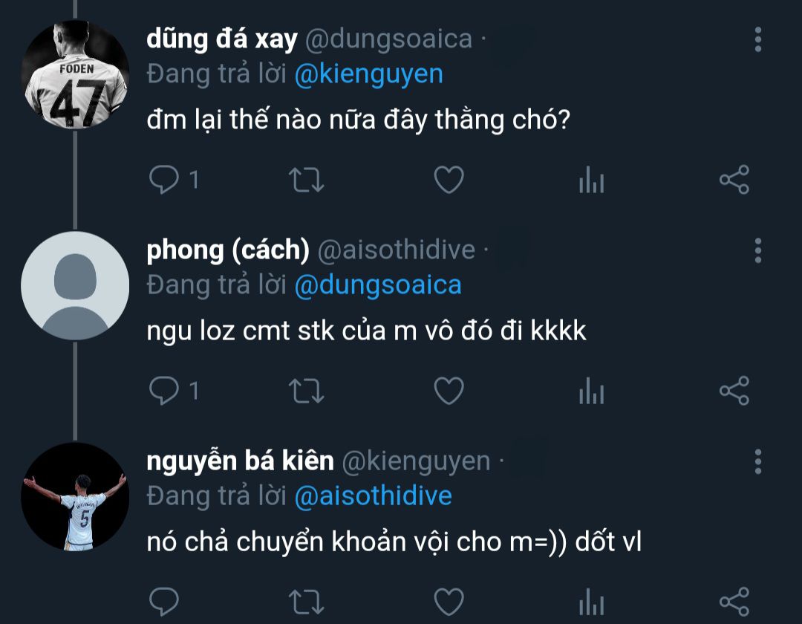Like nguyễn bá kiên's reply
This screenshot has width=802, height=624.
click(449, 602)
